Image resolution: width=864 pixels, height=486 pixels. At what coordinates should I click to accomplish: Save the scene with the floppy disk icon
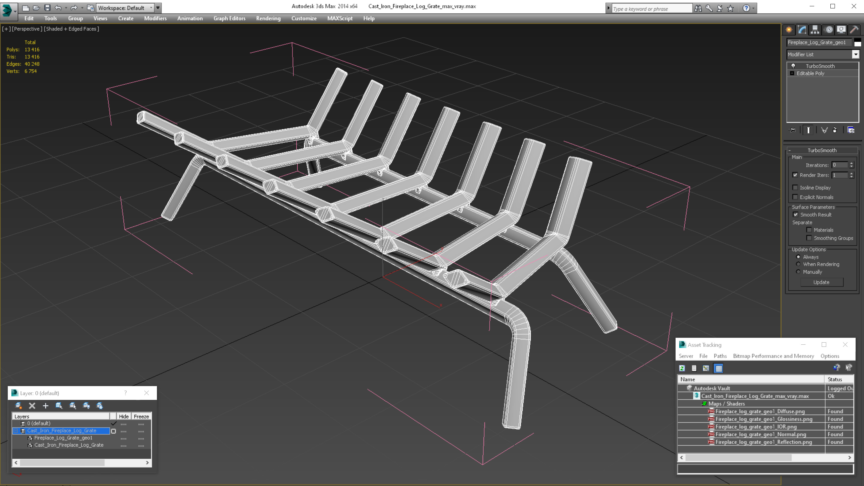click(x=47, y=8)
